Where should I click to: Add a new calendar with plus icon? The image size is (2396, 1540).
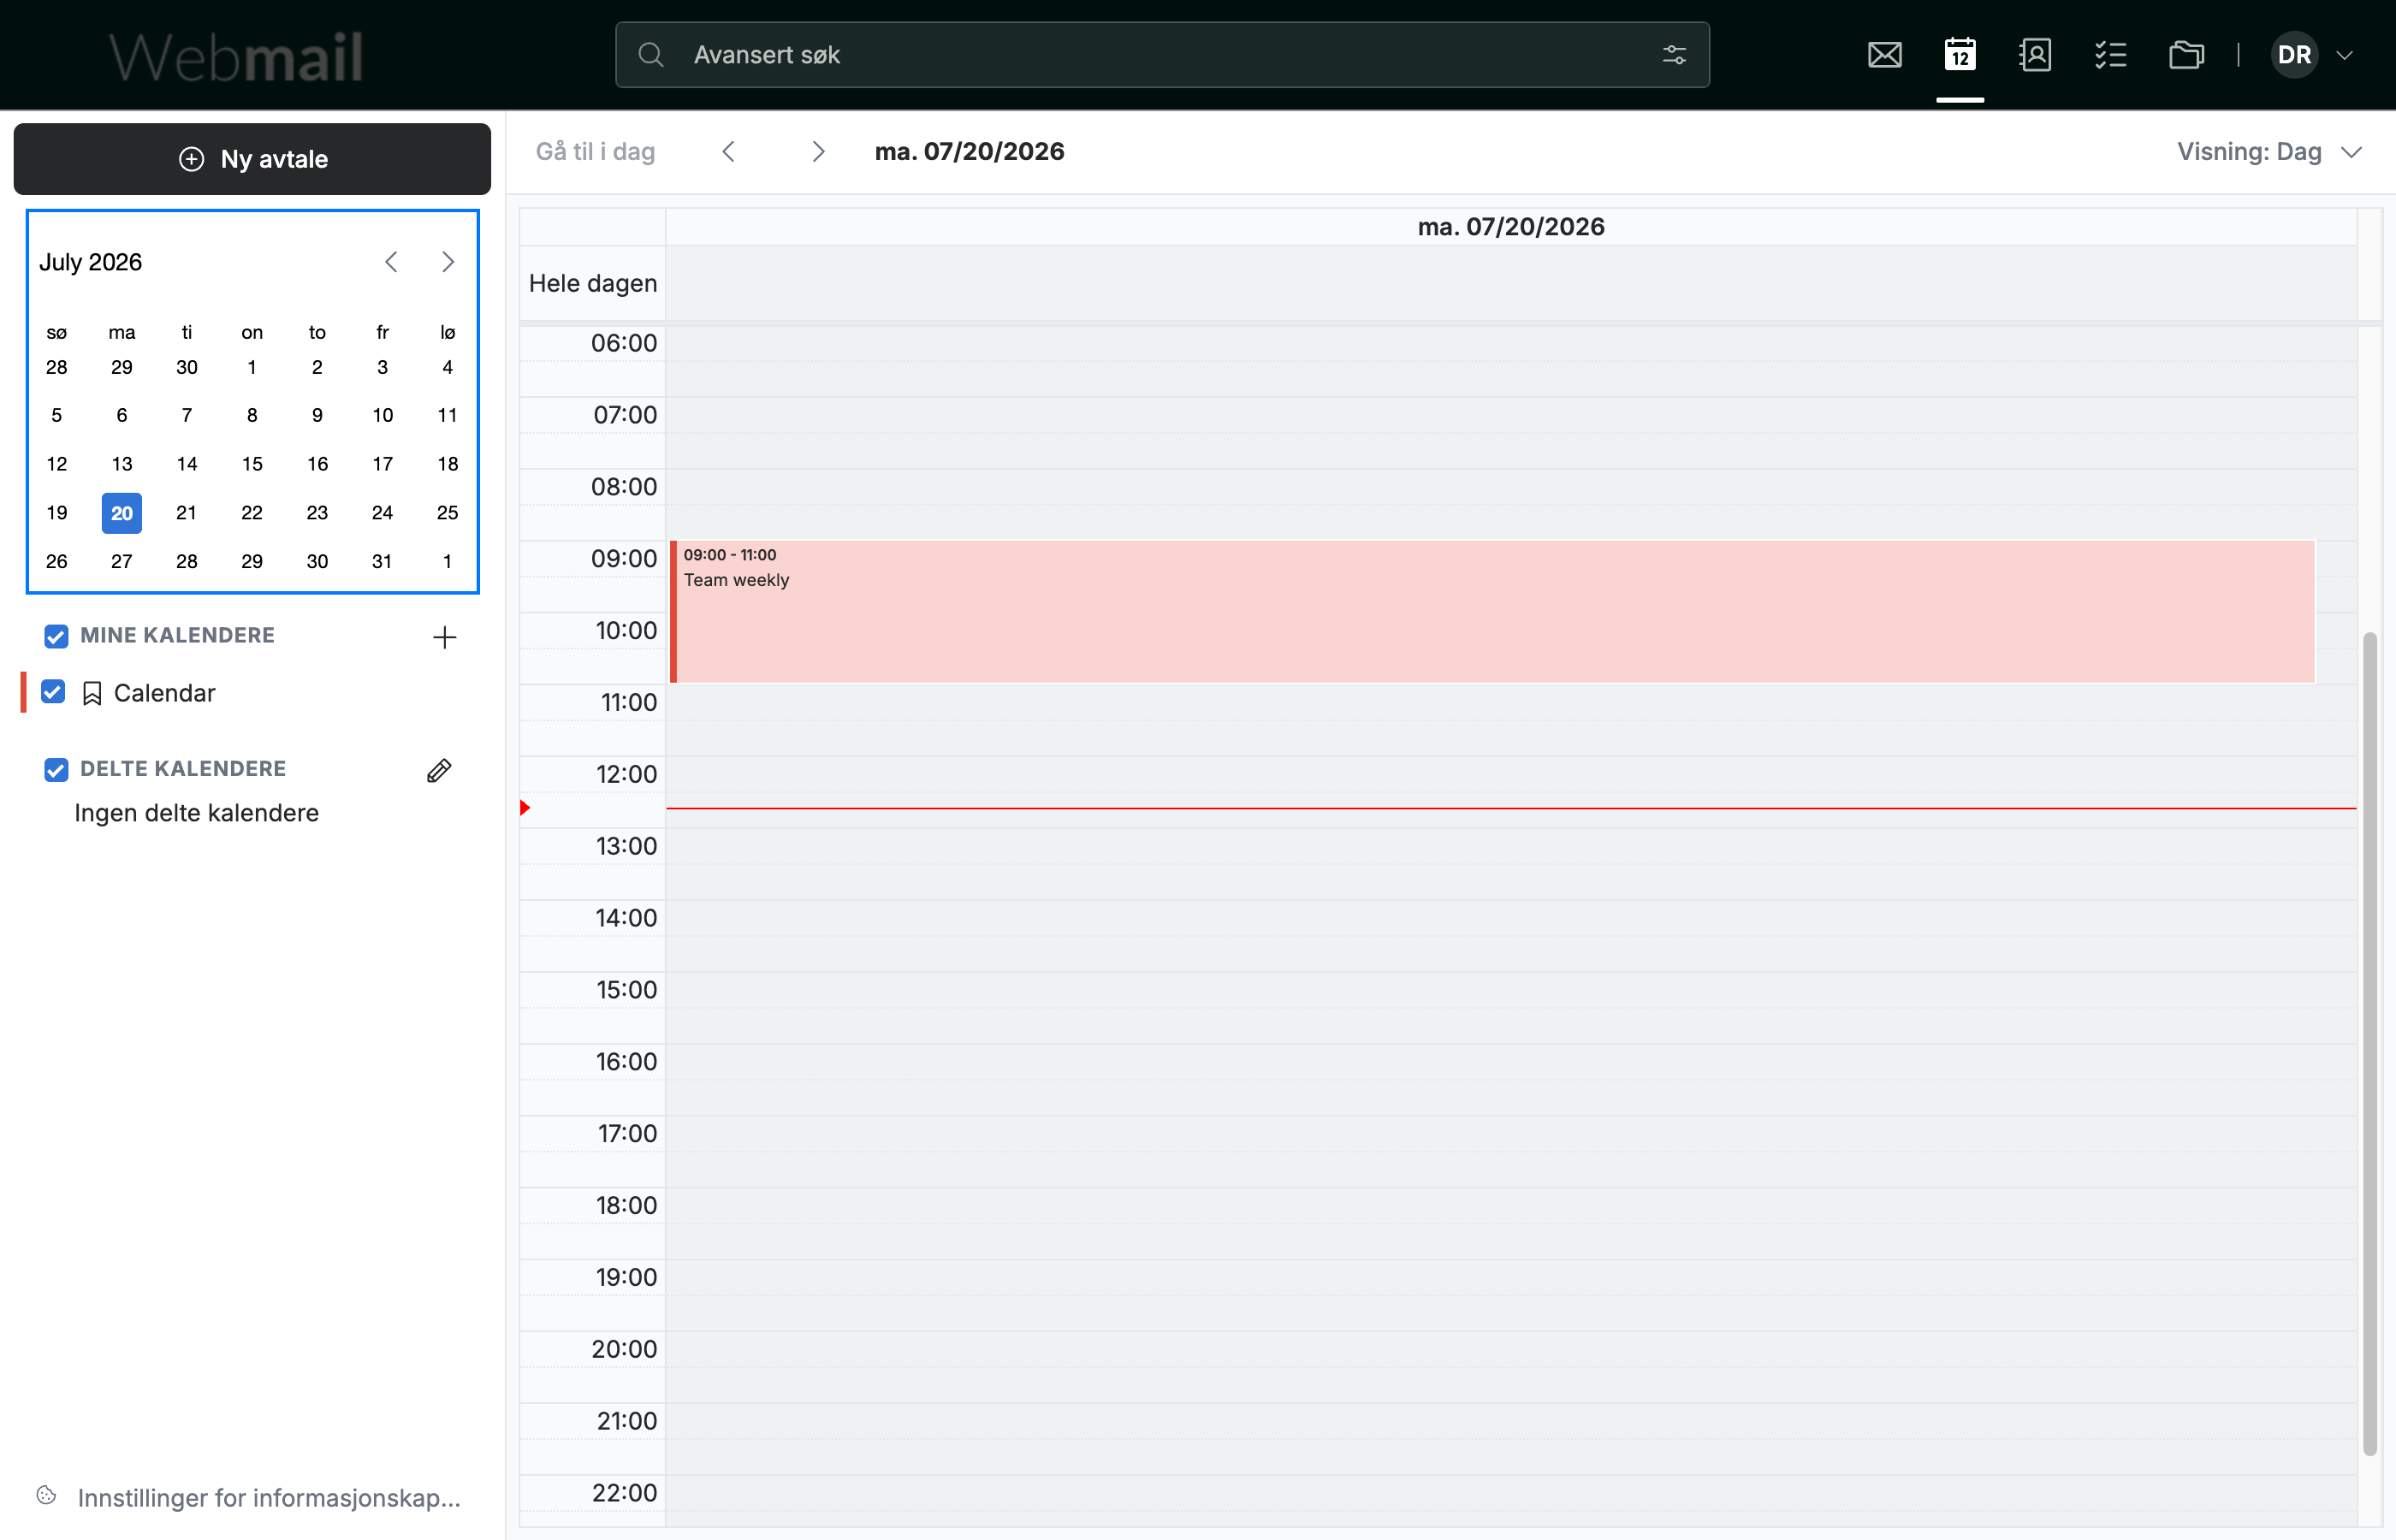pos(444,637)
